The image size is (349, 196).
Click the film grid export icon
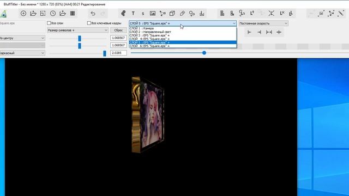(73, 13)
